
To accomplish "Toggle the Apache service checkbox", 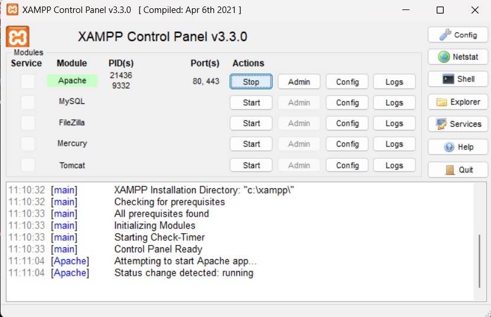I will [28, 81].
